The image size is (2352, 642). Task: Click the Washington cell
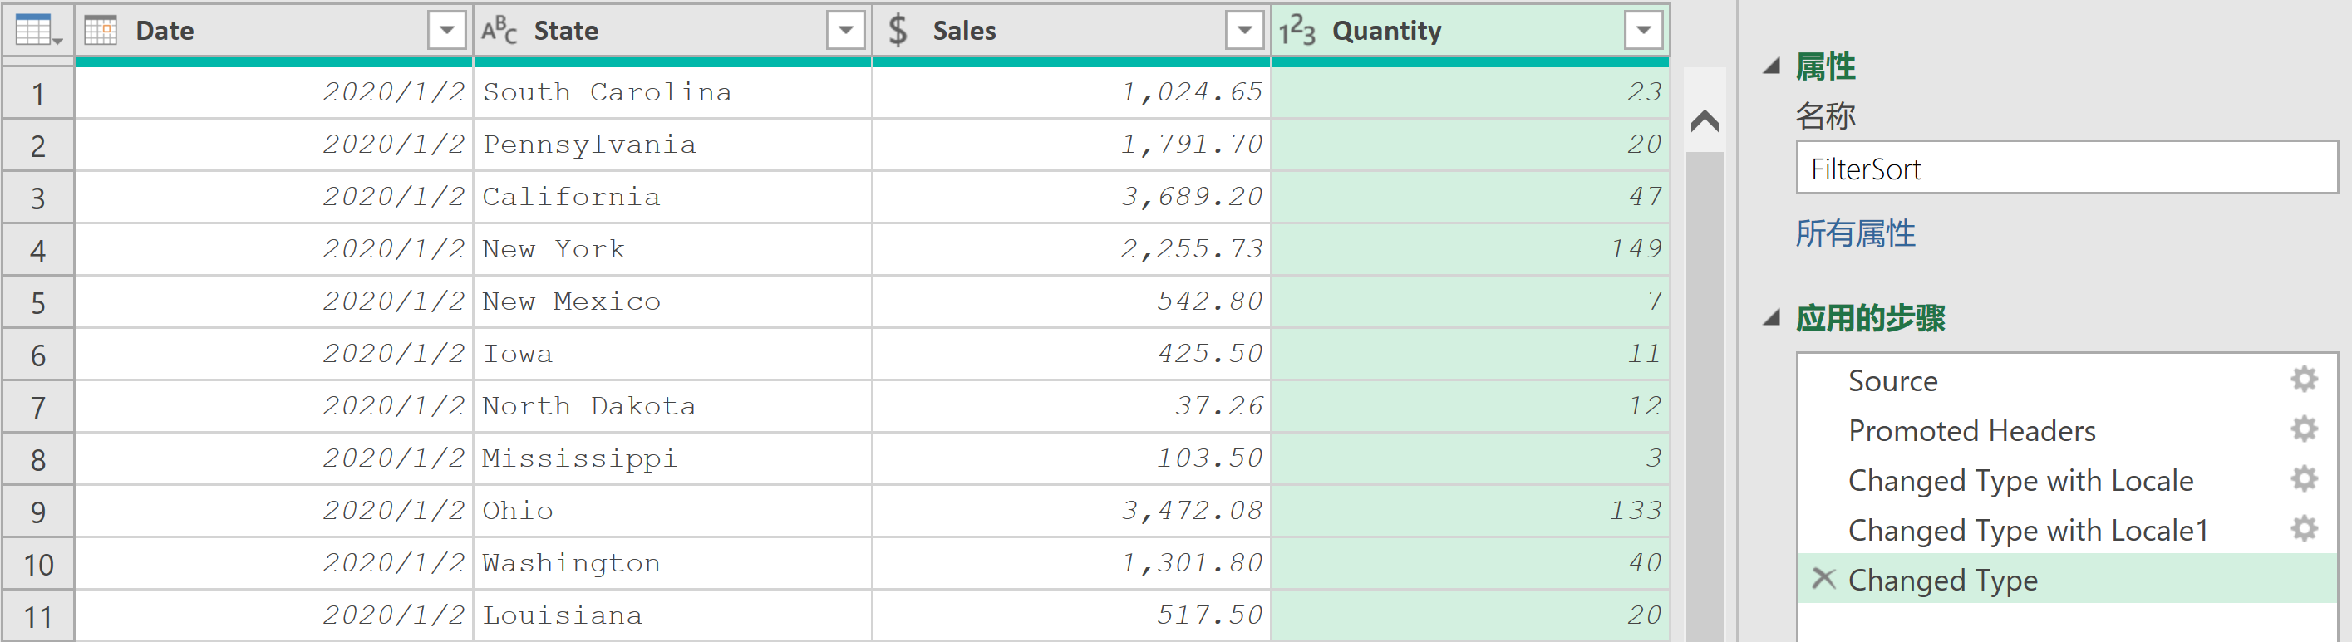(x=672, y=562)
